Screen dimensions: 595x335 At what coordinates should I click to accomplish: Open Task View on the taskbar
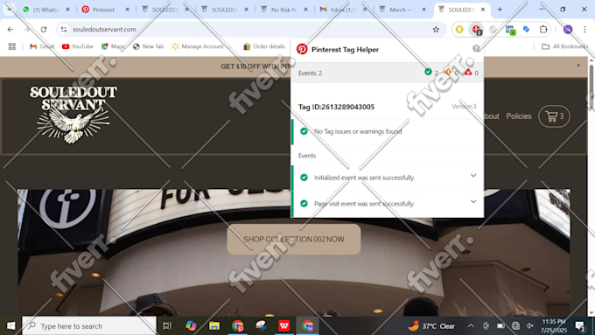point(167,326)
